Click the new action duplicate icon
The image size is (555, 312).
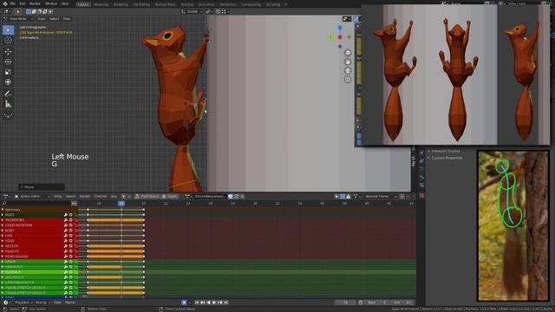coord(237,197)
